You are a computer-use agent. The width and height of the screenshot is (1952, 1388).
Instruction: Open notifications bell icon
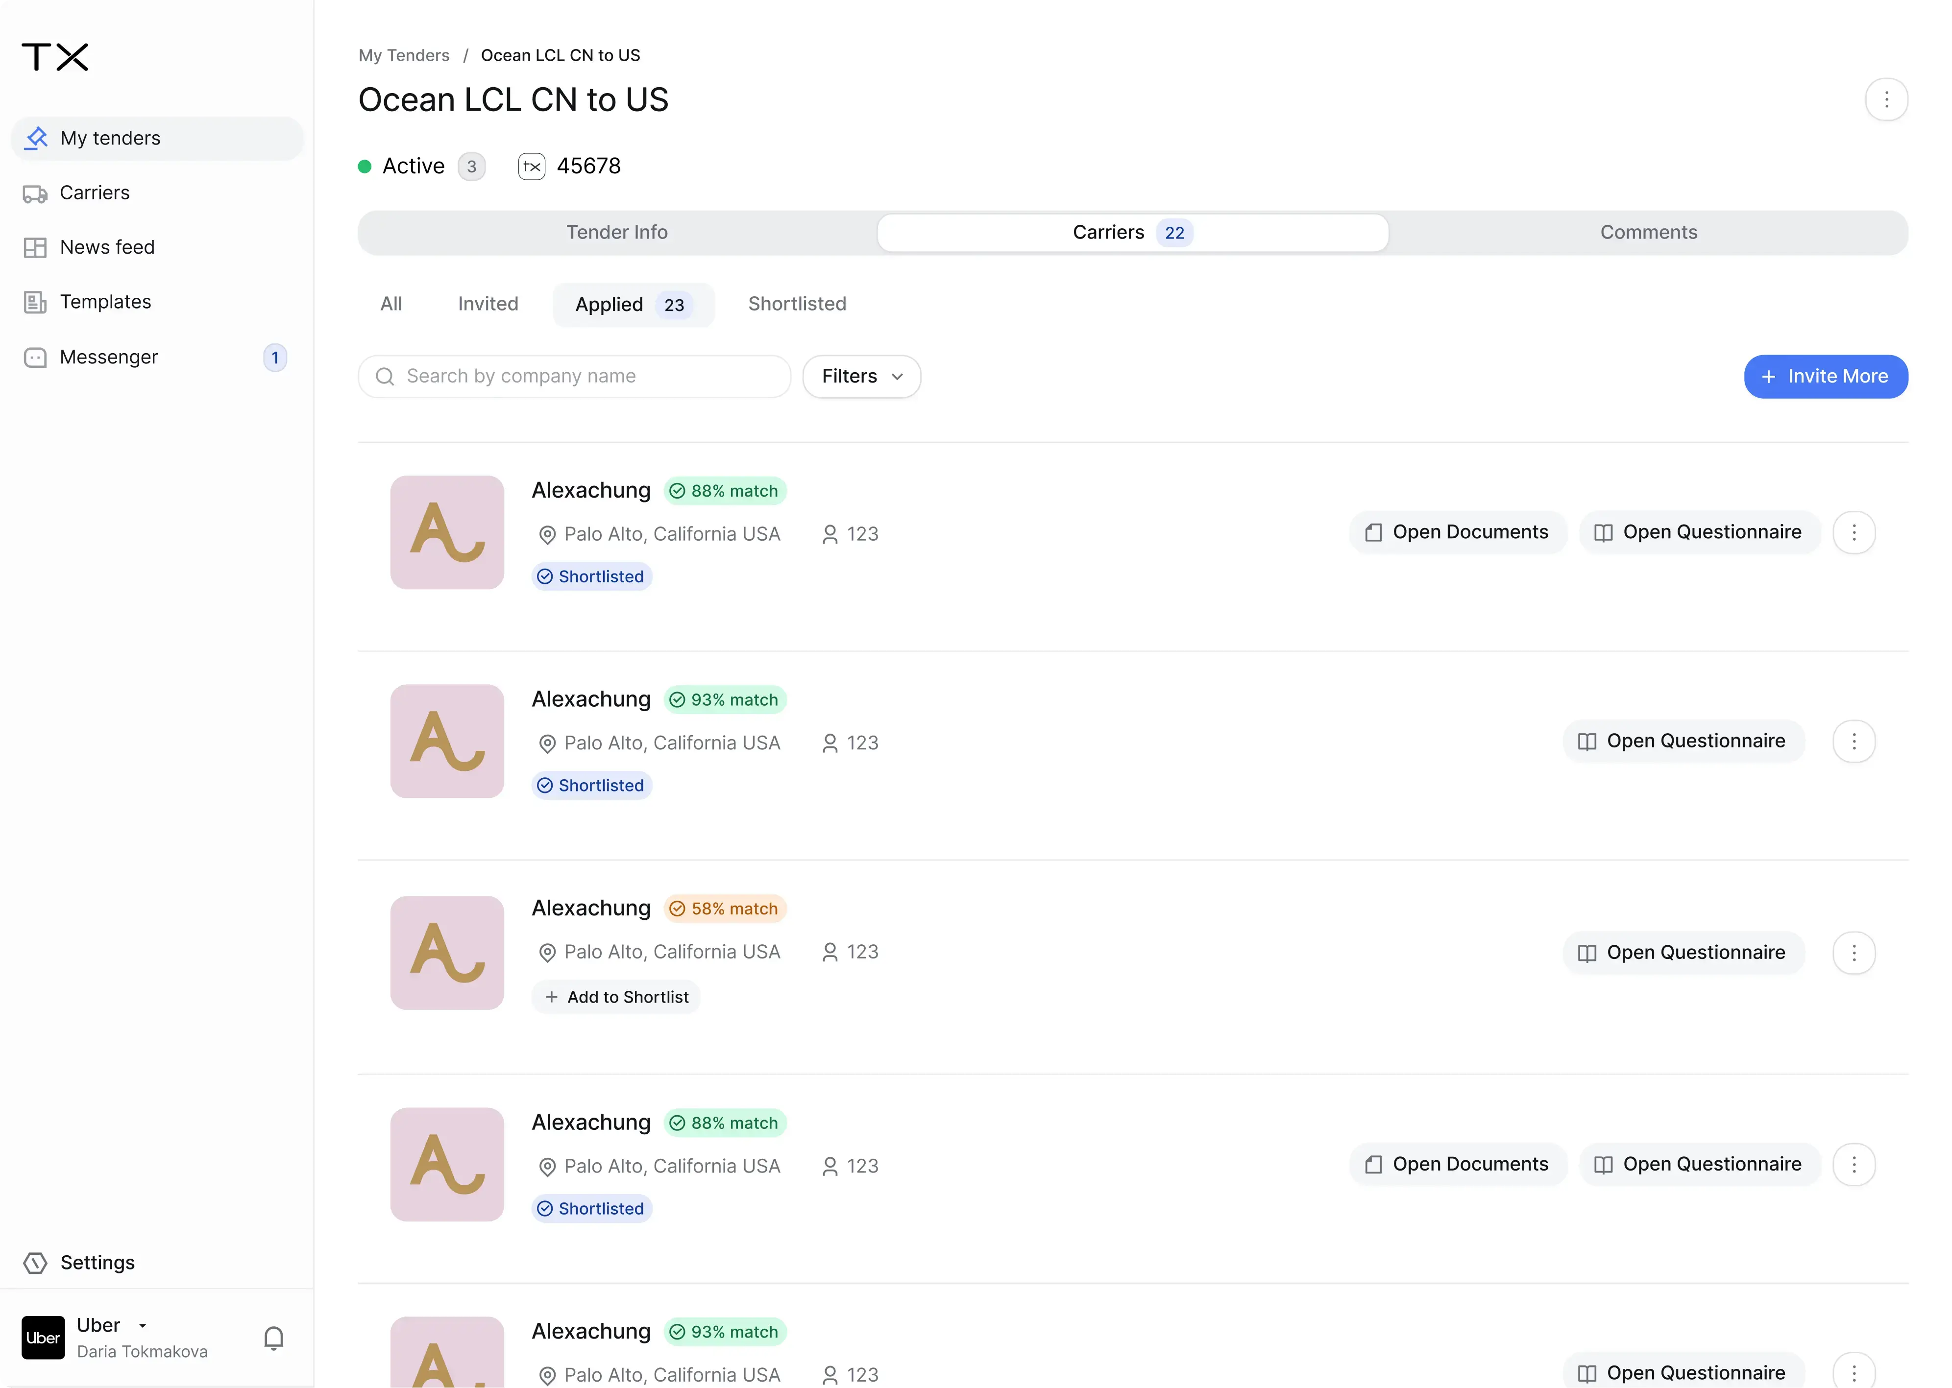[x=273, y=1338]
